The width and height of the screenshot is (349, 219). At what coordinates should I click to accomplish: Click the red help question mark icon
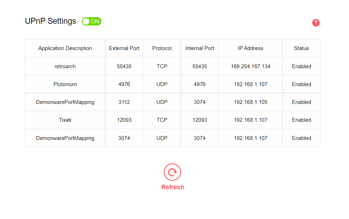316,23
